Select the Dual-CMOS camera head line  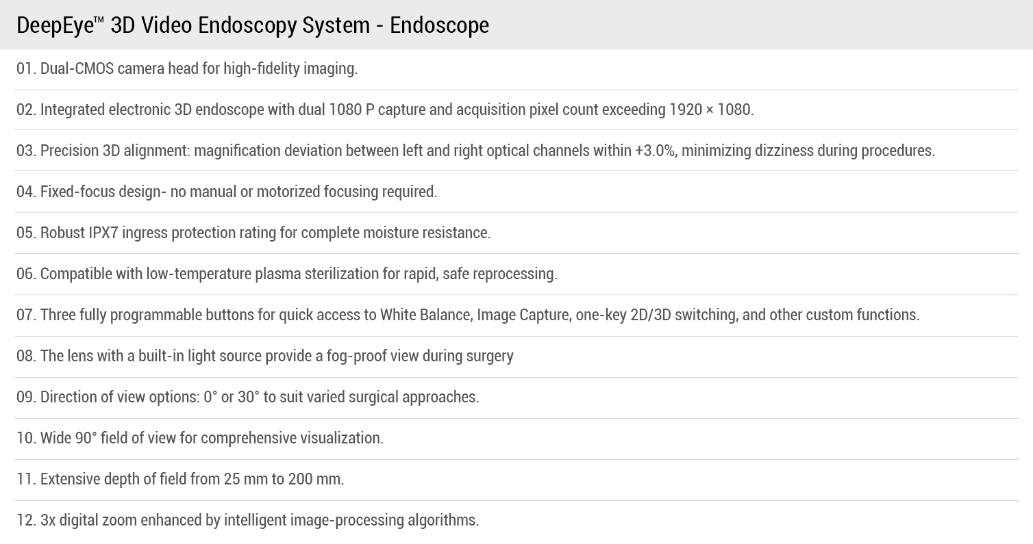click(x=187, y=68)
